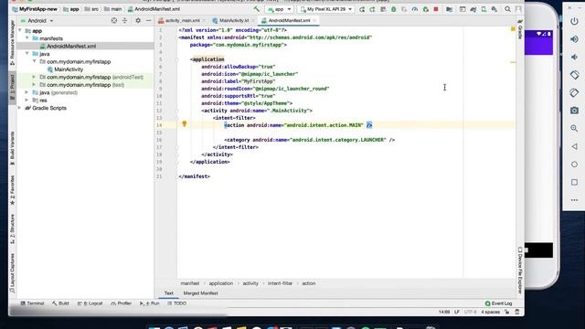Stop the running app with red square

click(x=436, y=9)
